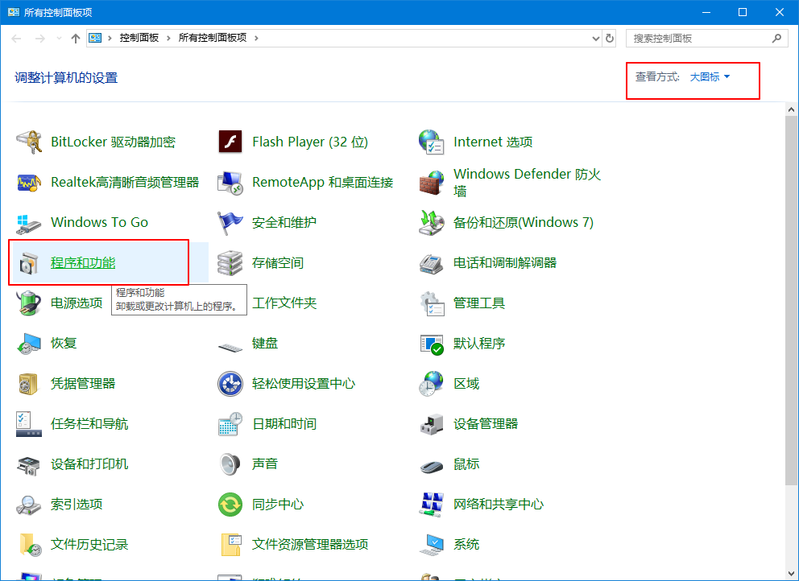799x581 pixels.
Task: Click the Windows Defender 防火墙 brick icon
Action: click(432, 183)
